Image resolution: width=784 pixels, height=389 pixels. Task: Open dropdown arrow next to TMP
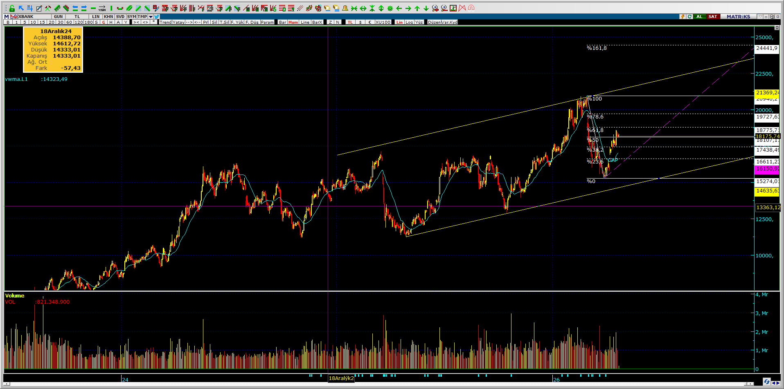[x=151, y=17]
